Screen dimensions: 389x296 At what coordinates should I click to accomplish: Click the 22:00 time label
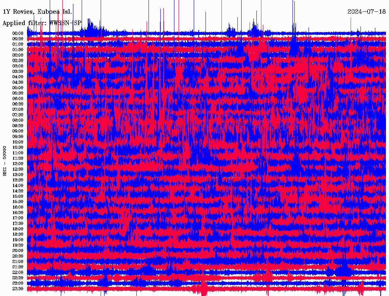pos(18,272)
